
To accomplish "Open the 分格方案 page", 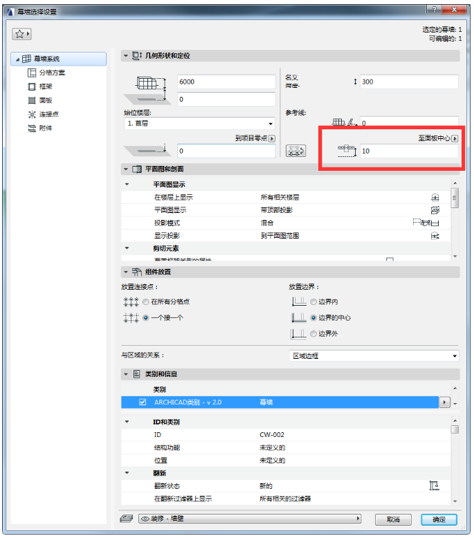I will pyautogui.click(x=52, y=73).
